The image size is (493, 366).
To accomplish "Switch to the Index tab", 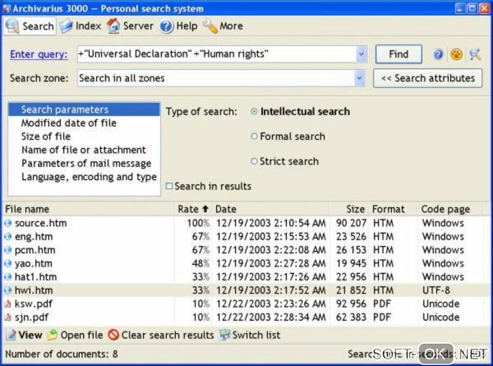I will tap(81, 26).
